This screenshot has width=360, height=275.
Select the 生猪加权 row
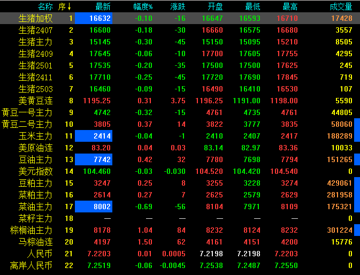(x=35, y=18)
